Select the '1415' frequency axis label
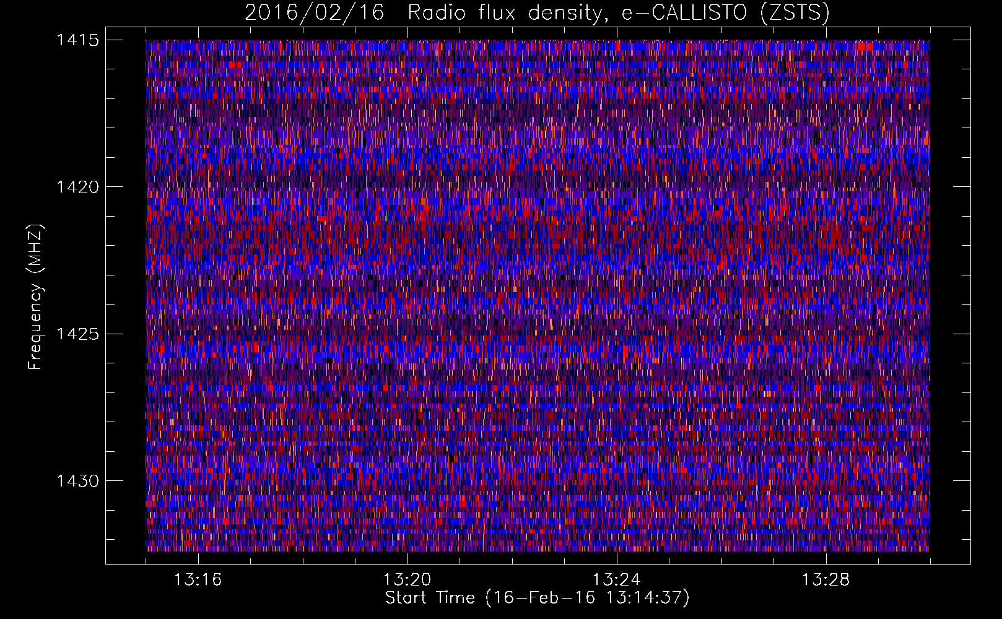This screenshot has height=619, width=1002. click(x=77, y=40)
